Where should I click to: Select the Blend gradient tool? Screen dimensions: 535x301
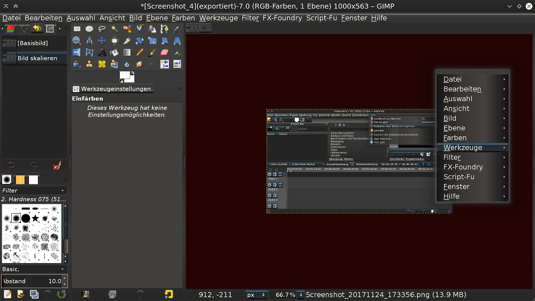click(127, 52)
